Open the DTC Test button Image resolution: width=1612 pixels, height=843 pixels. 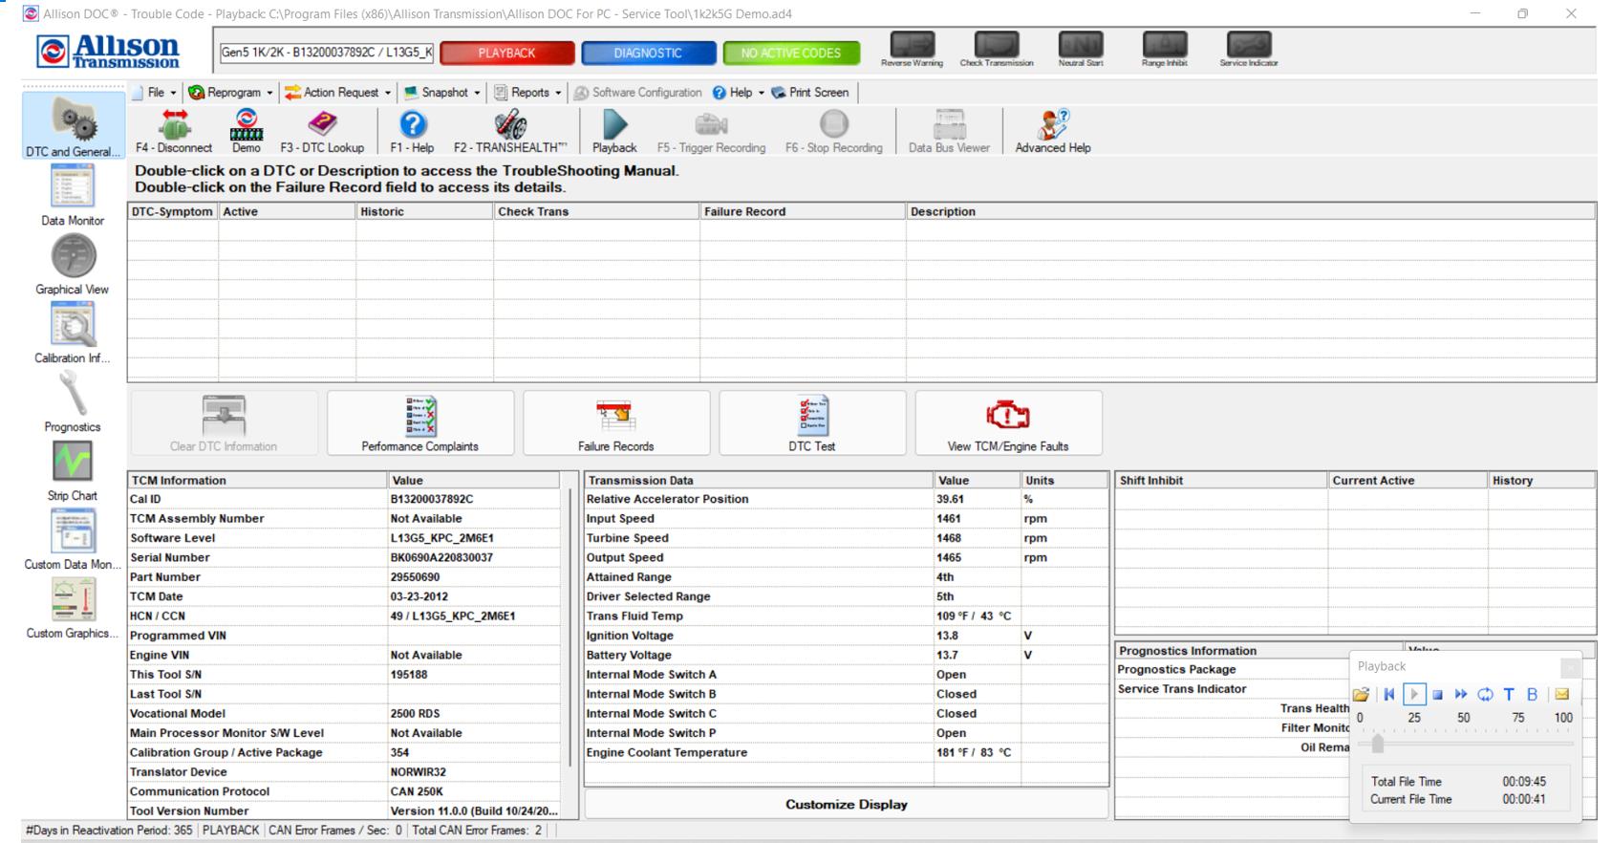tap(812, 422)
